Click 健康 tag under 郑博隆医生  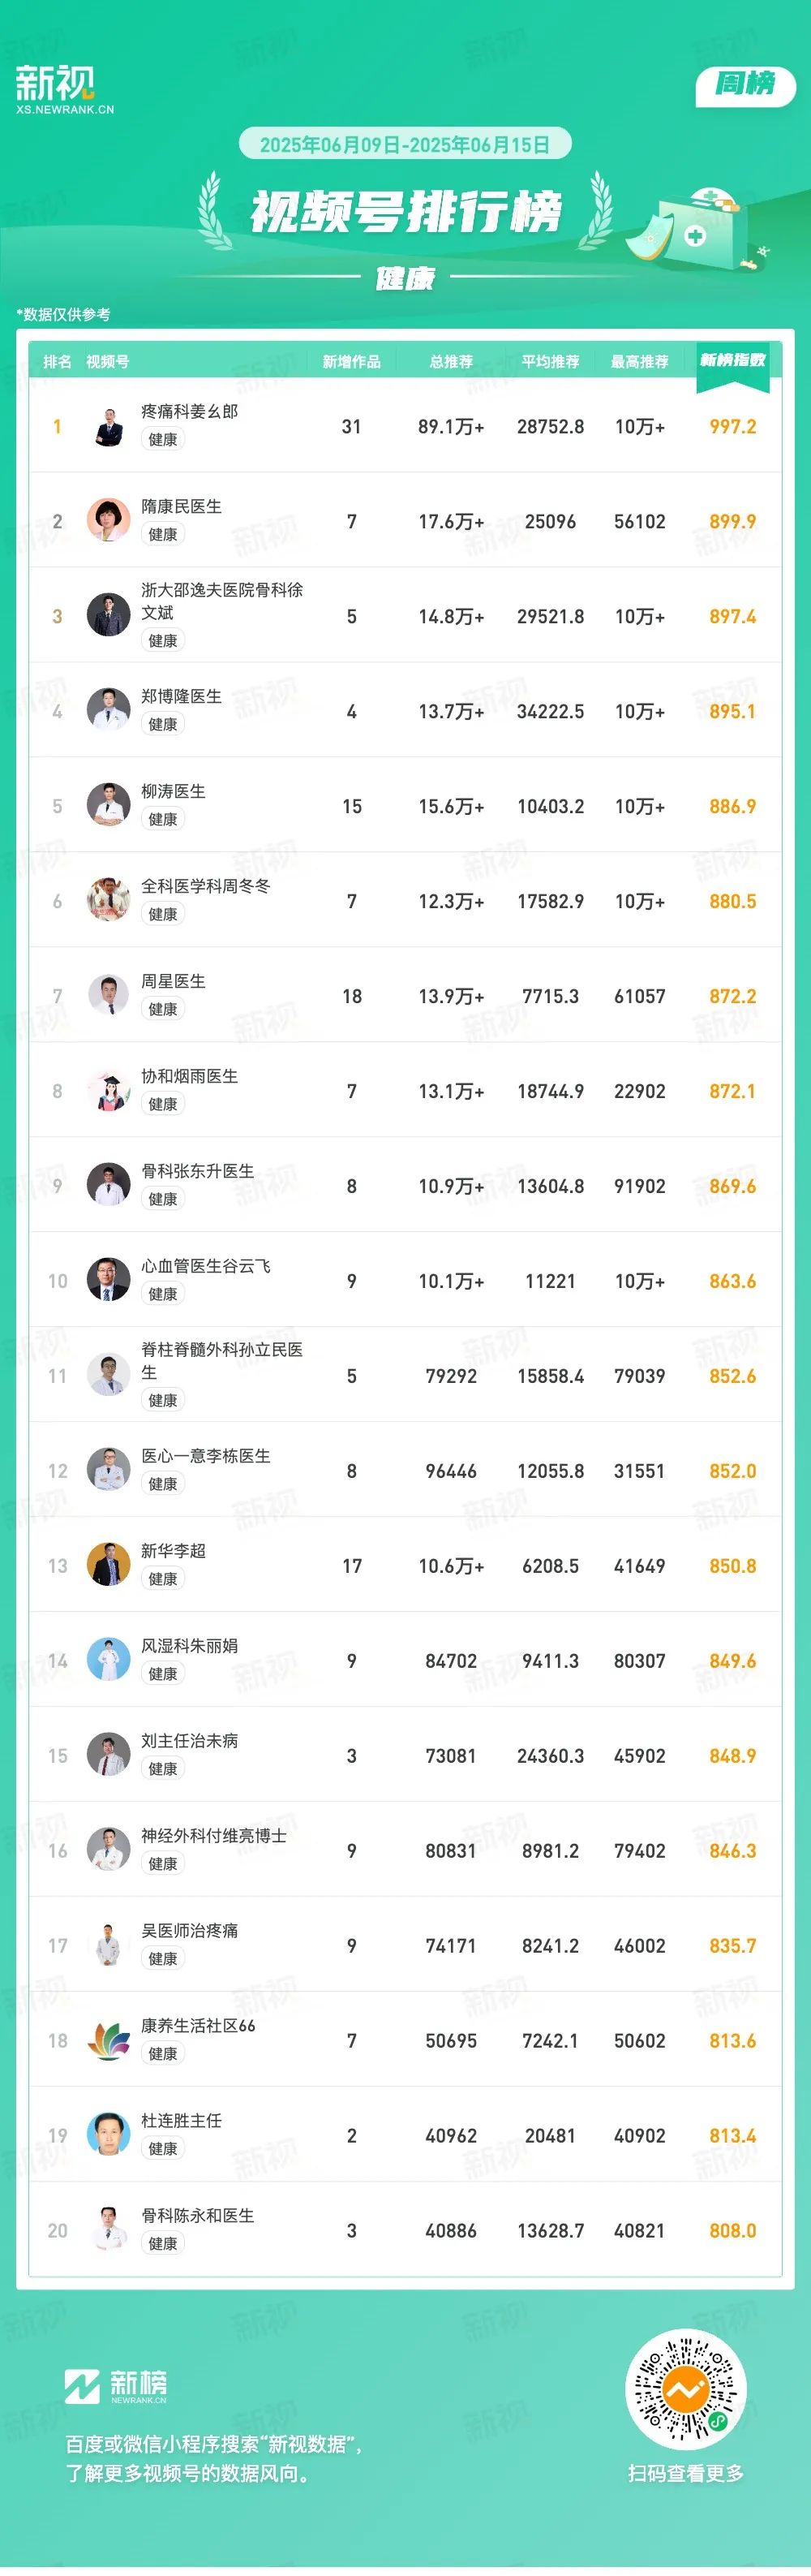(163, 724)
